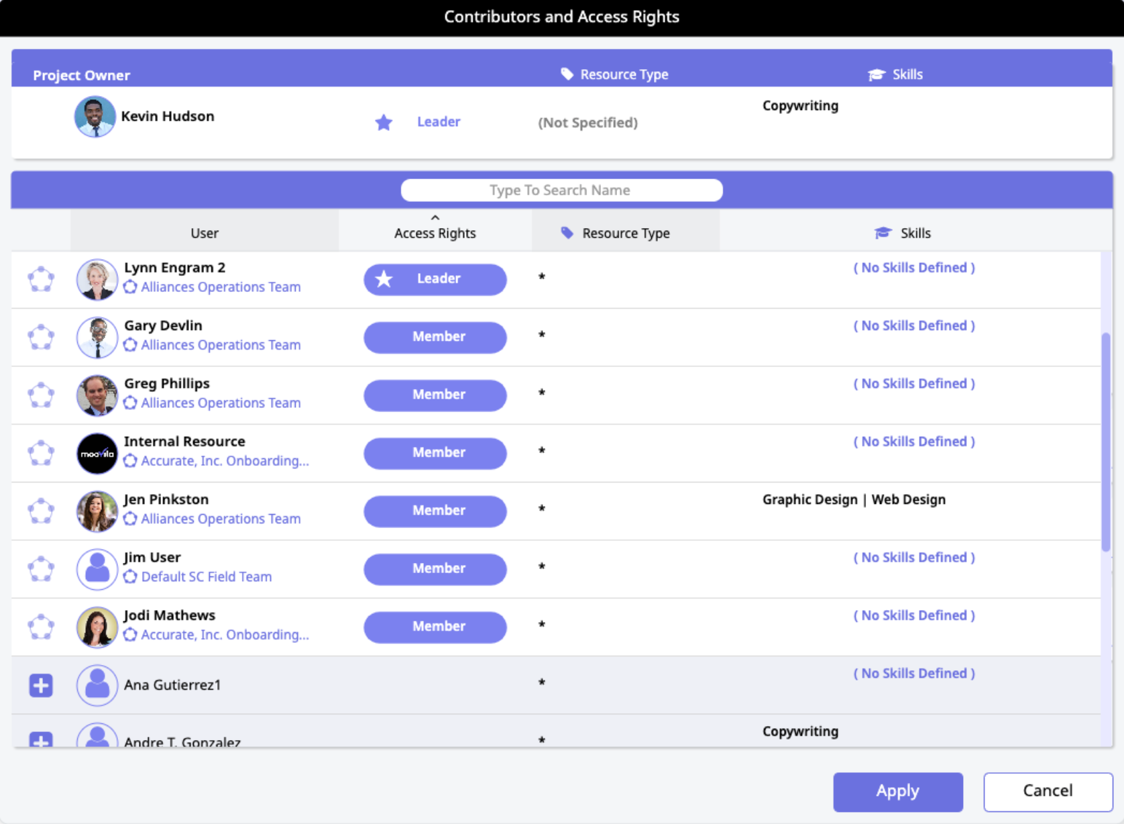Click the team icon beside Default SC Field Team

coord(130,577)
